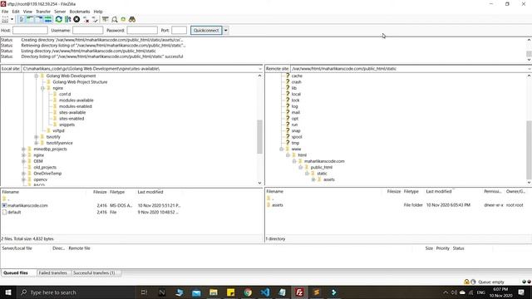Disconnect from the current server icon

coord(86,19)
